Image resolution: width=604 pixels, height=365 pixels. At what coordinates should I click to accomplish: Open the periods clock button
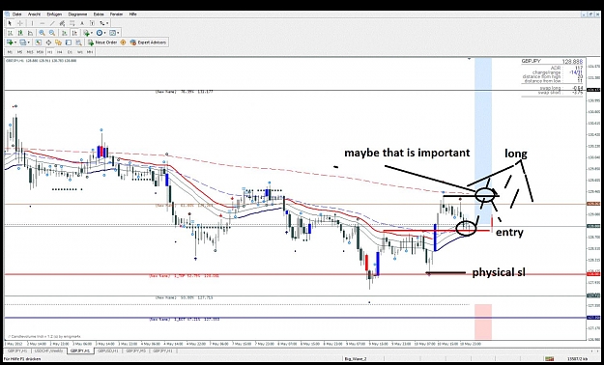click(x=100, y=33)
